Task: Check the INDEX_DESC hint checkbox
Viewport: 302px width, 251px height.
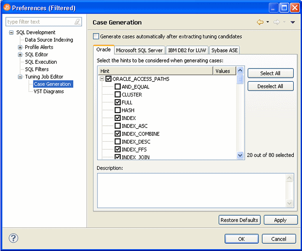Action: [x=118, y=142]
